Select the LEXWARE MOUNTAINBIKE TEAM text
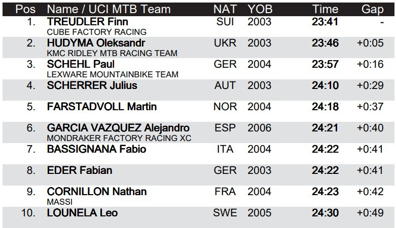Viewport: 396px width, 228px height. [113, 74]
